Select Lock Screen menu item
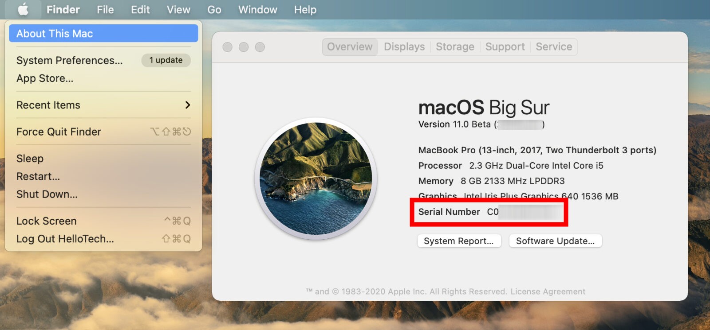Image resolution: width=710 pixels, height=330 pixels. [x=47, y=221]
